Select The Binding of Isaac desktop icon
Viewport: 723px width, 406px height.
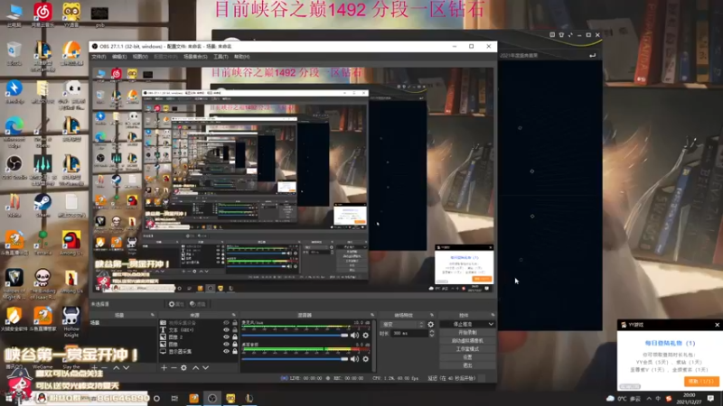(x=42, y=284)
